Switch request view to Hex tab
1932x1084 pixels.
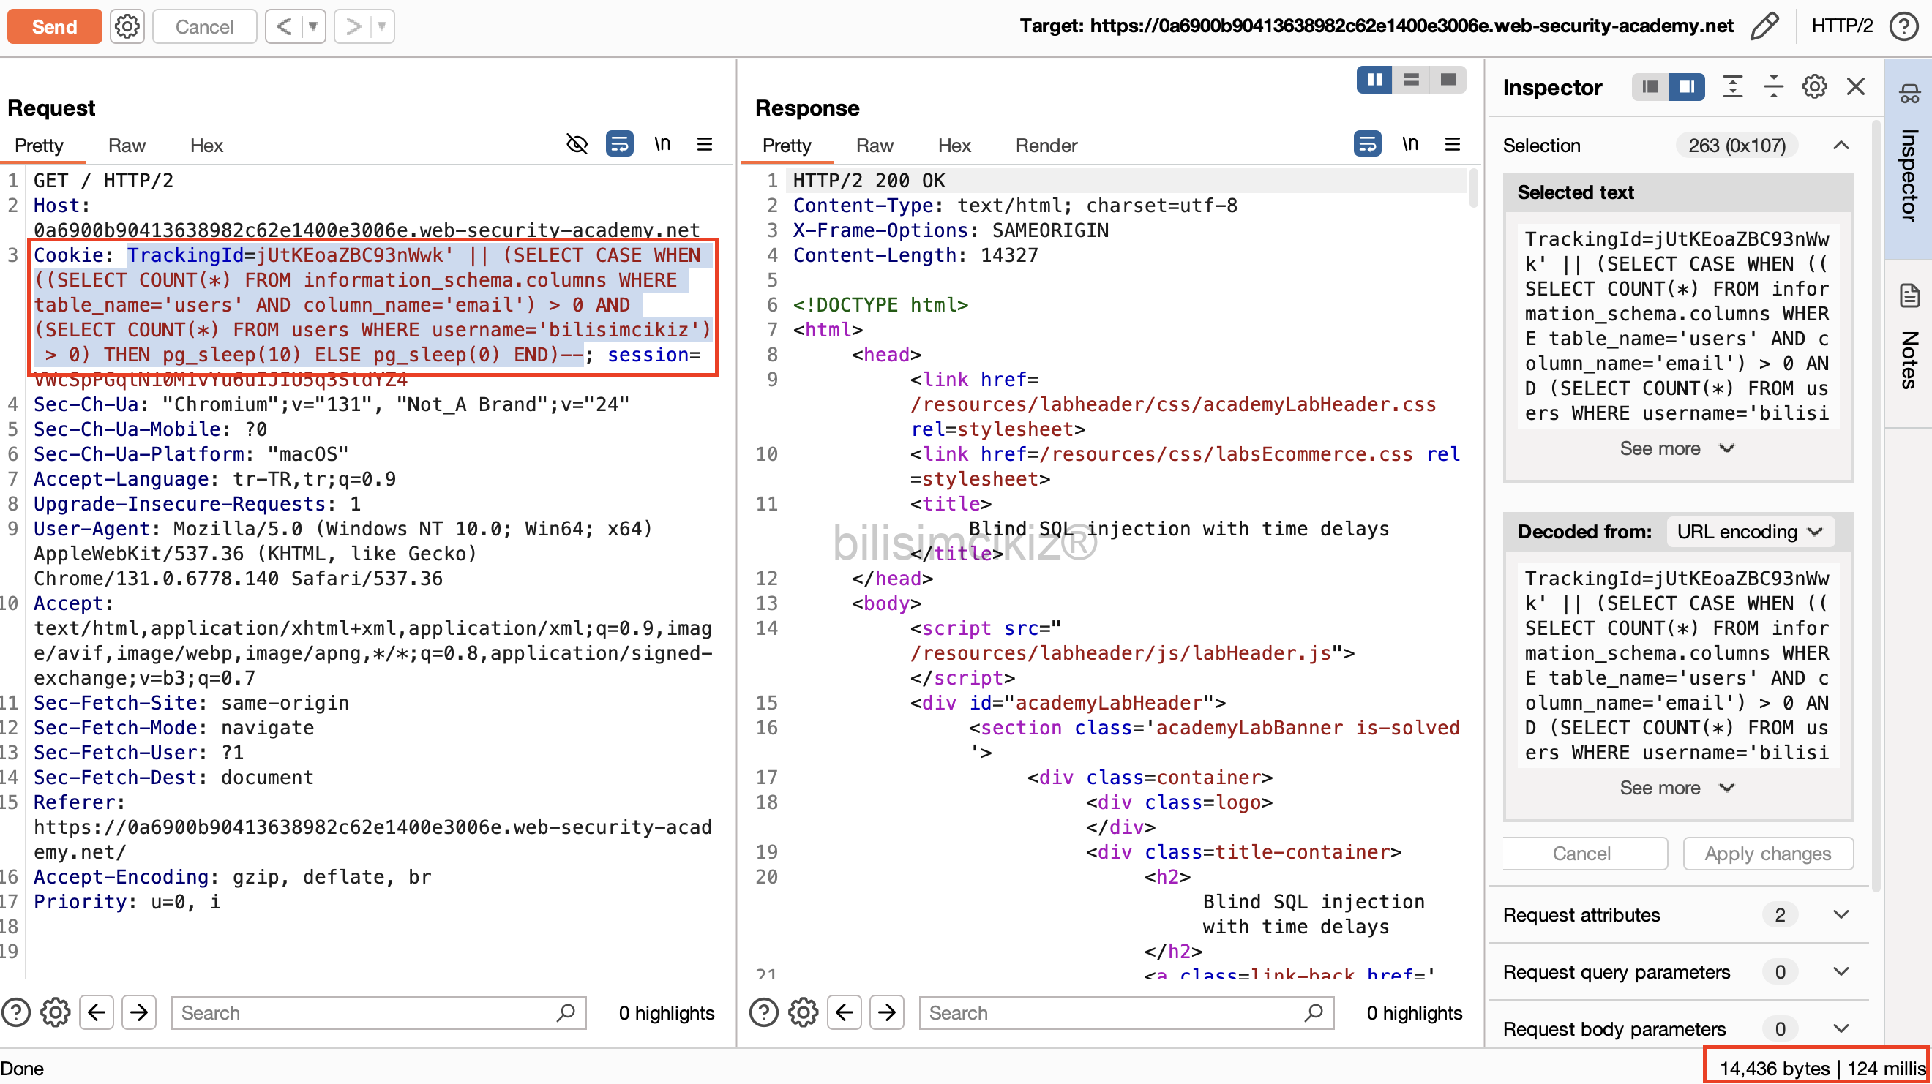coord(206,146)
